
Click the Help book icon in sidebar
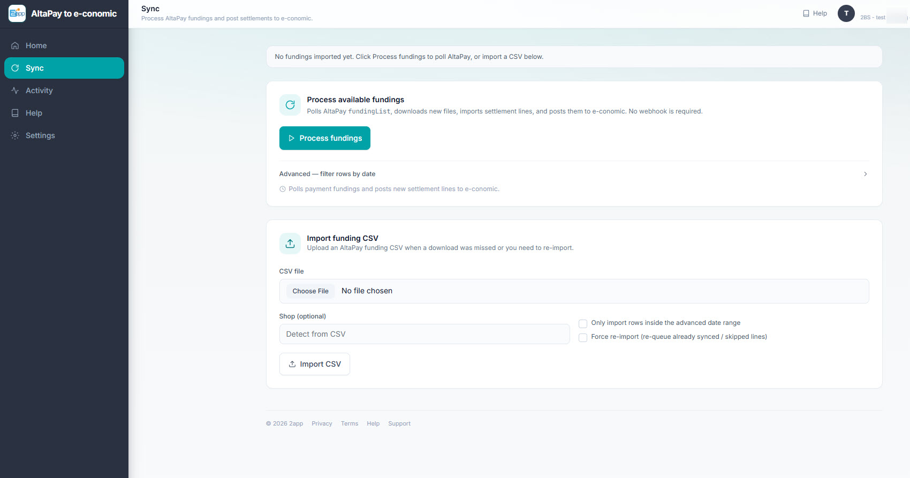(x=15, y=113)
